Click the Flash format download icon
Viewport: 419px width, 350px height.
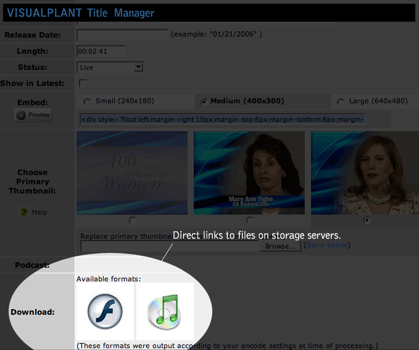pyautogui.click(x=105, y=311)
